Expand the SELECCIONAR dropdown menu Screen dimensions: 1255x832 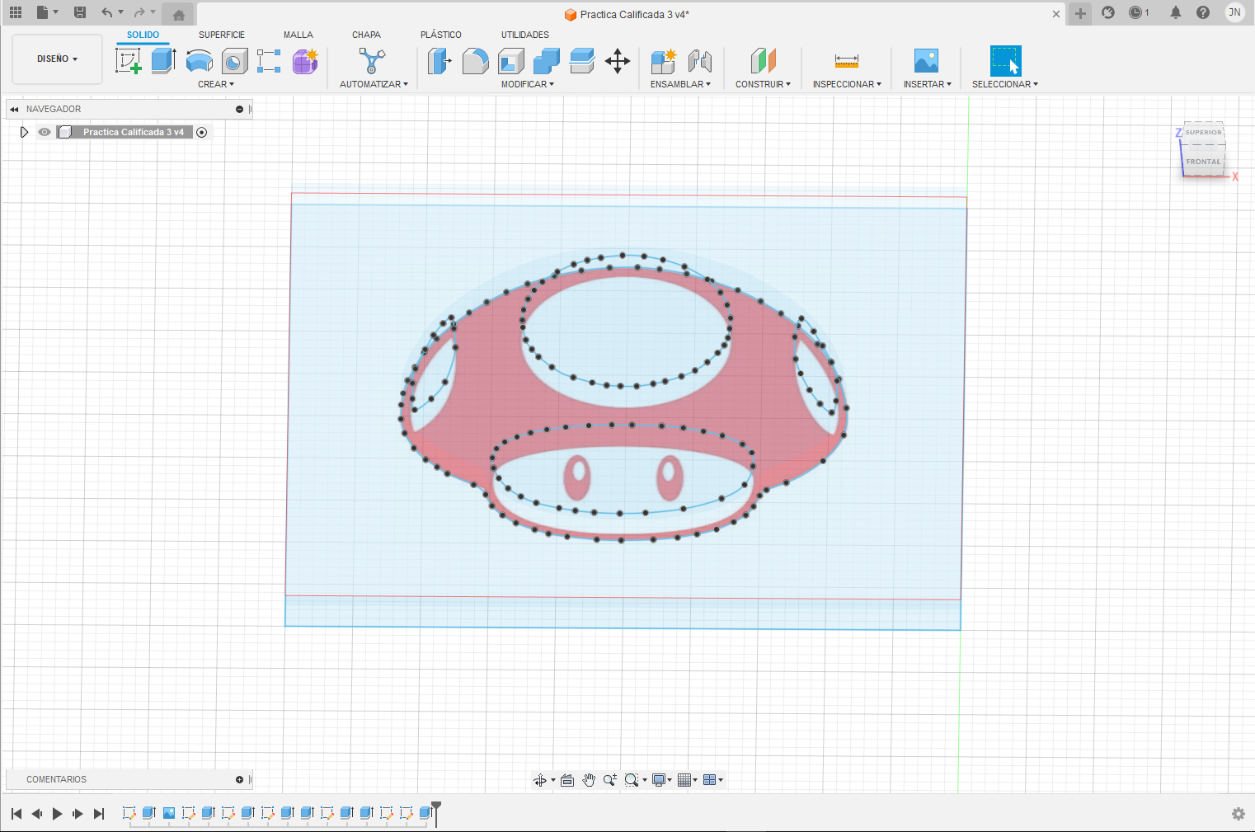click(1005, 84)
